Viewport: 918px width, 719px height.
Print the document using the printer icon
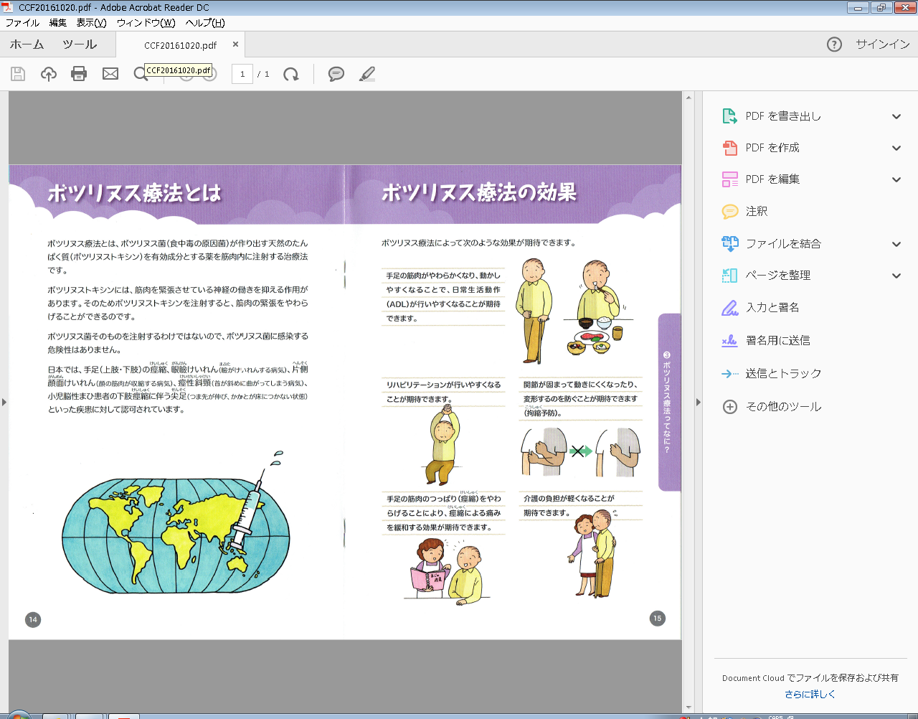coord(79,74)
